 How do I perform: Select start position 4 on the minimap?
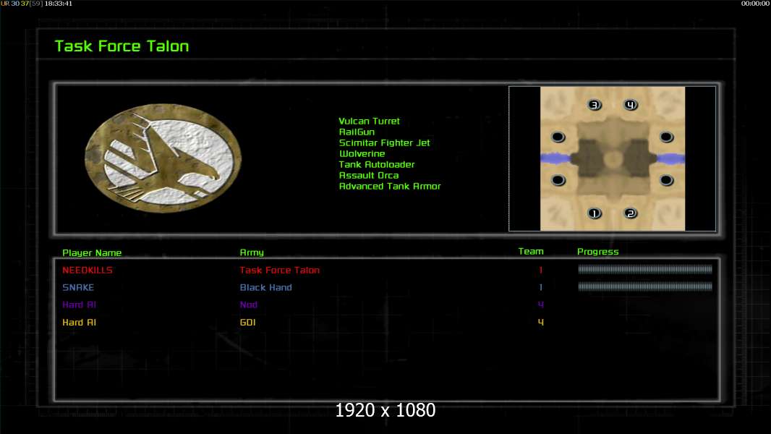click(x=631, y=105)
